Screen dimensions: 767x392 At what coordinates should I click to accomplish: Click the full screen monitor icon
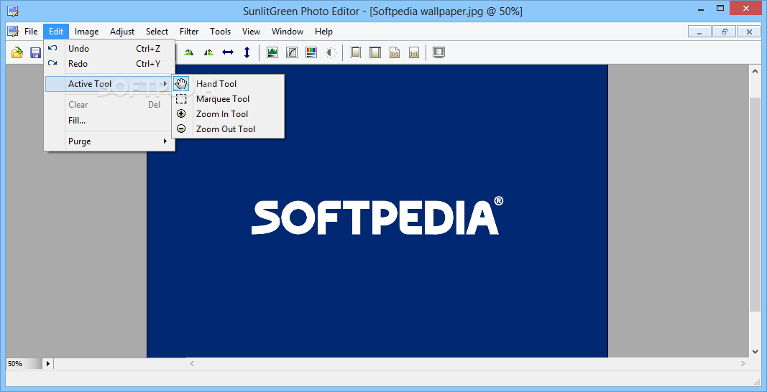438,52
